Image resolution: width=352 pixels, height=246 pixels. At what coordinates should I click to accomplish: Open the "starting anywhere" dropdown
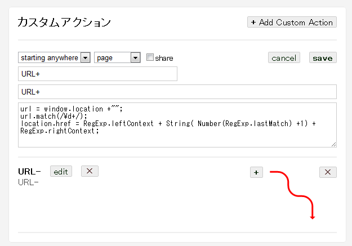(x=54, y=57)
